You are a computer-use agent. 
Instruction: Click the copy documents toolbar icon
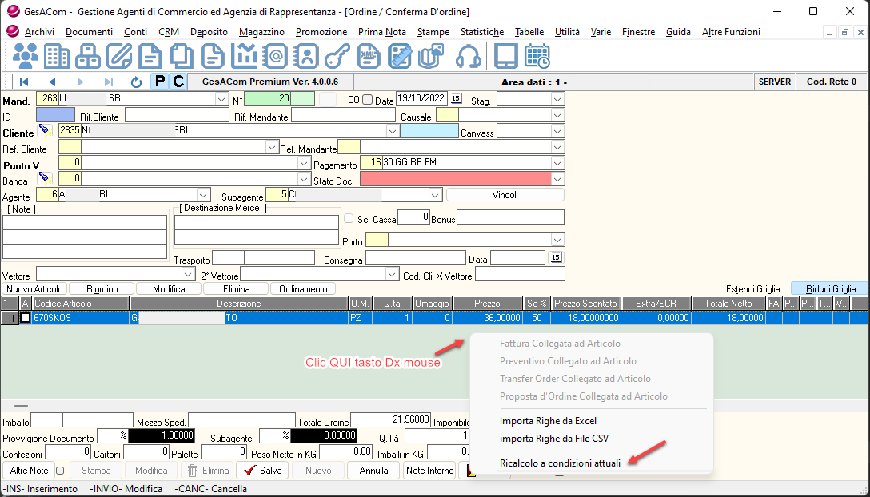[x=181, y=56]
